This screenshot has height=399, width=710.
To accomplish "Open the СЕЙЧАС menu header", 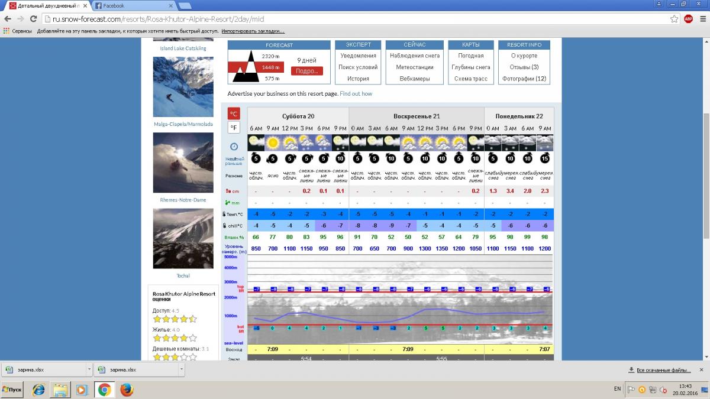I will pos(415,45).
